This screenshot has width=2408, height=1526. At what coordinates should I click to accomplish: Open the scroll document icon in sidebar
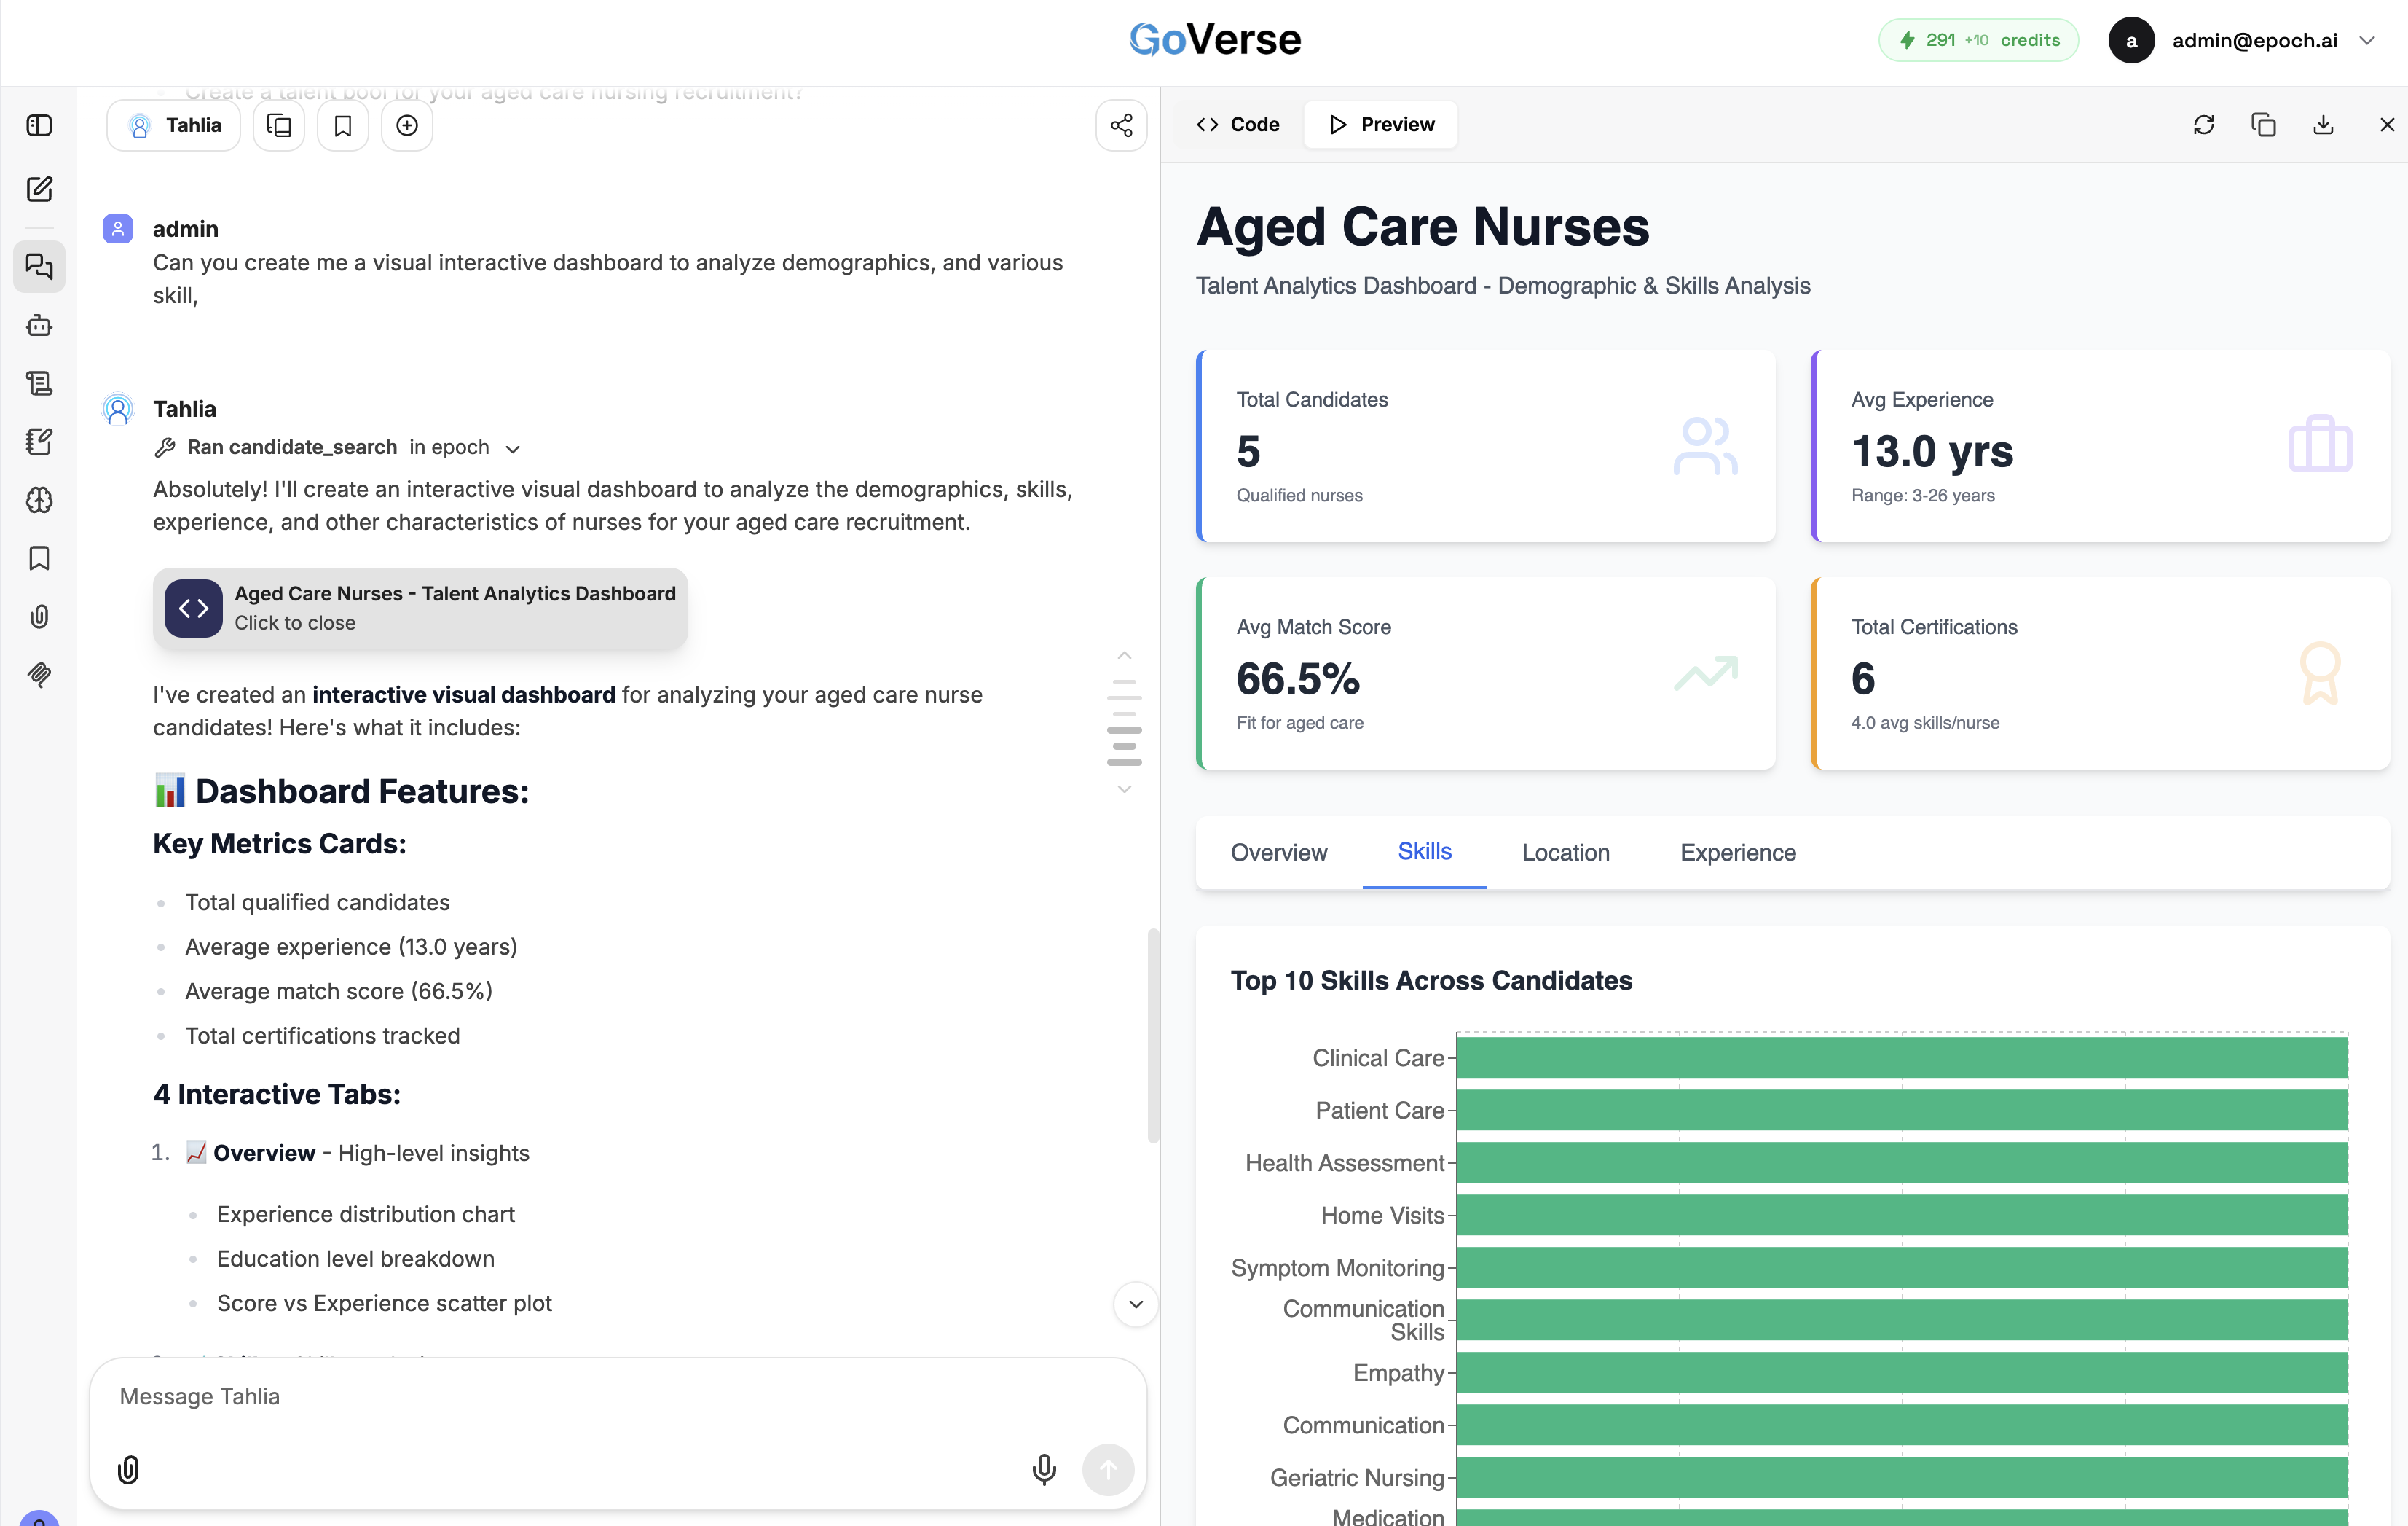[39, 383]
